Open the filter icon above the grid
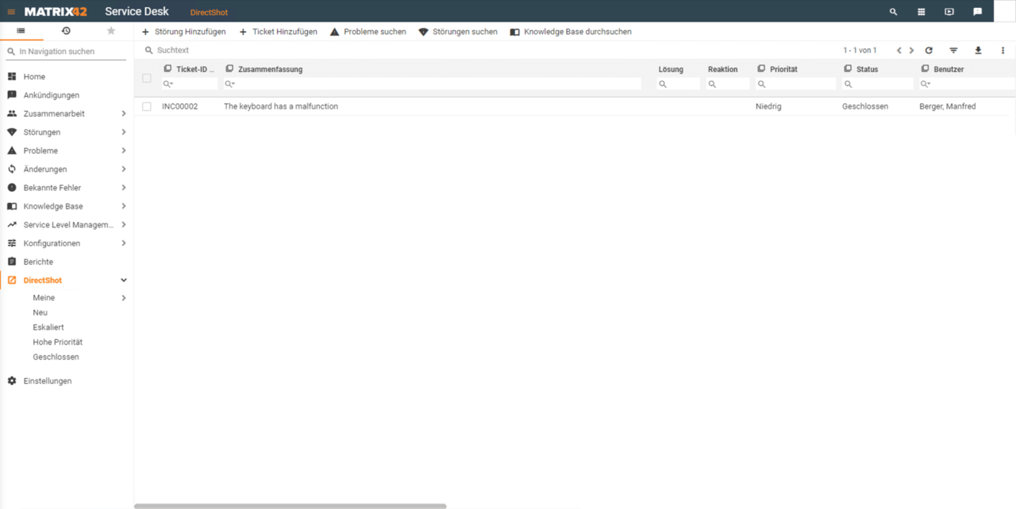Image resolution: width=1016 pixels, height=509 pixels. pos(953,50)
